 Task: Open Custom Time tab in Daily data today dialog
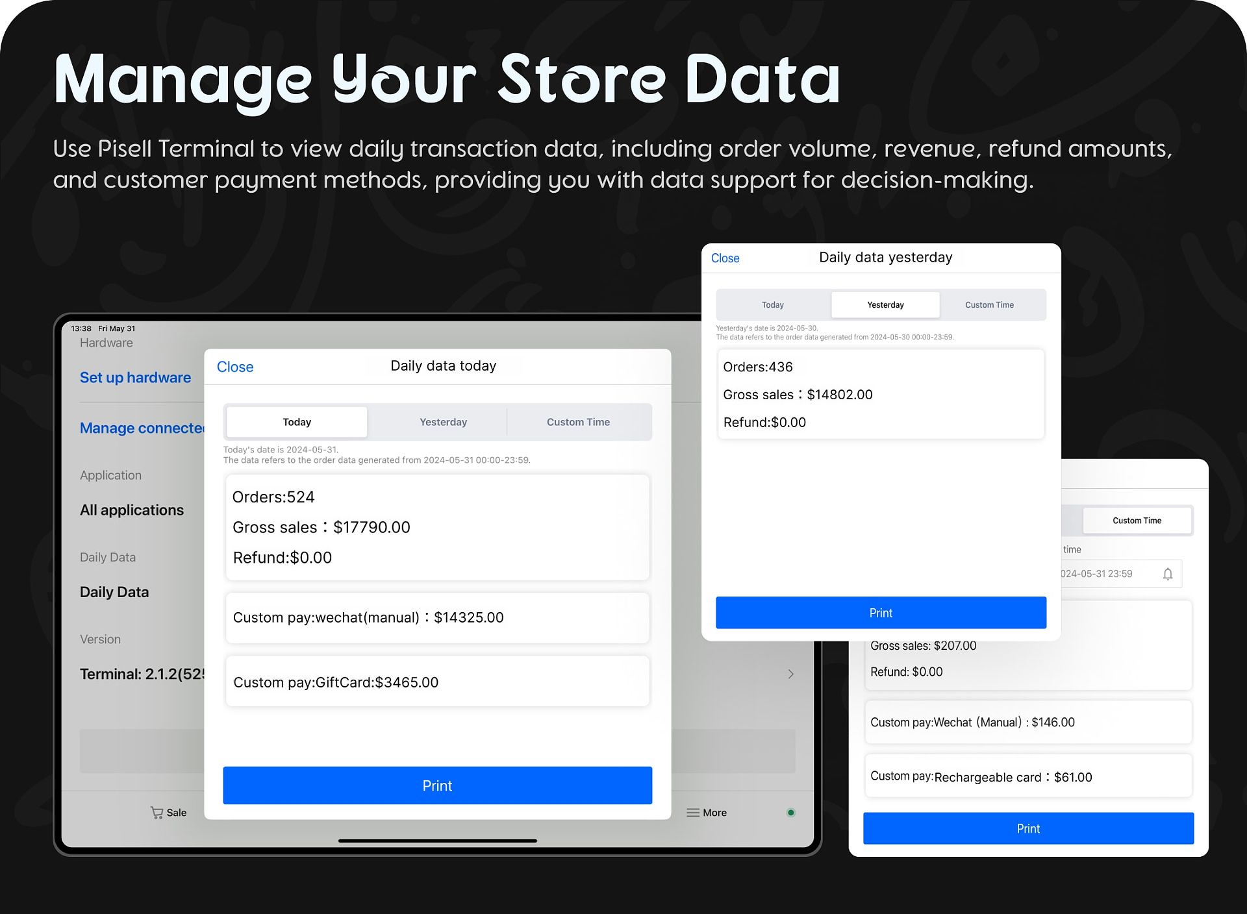[x=578, y=422]
